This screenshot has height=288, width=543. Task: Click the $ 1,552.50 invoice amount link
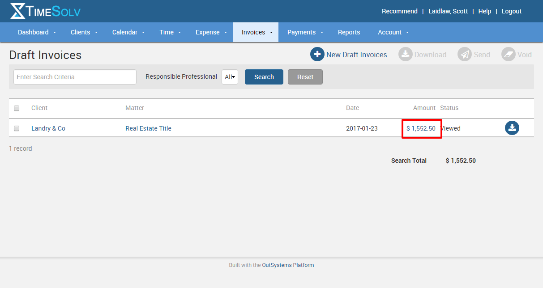click(x=421, y=128)
